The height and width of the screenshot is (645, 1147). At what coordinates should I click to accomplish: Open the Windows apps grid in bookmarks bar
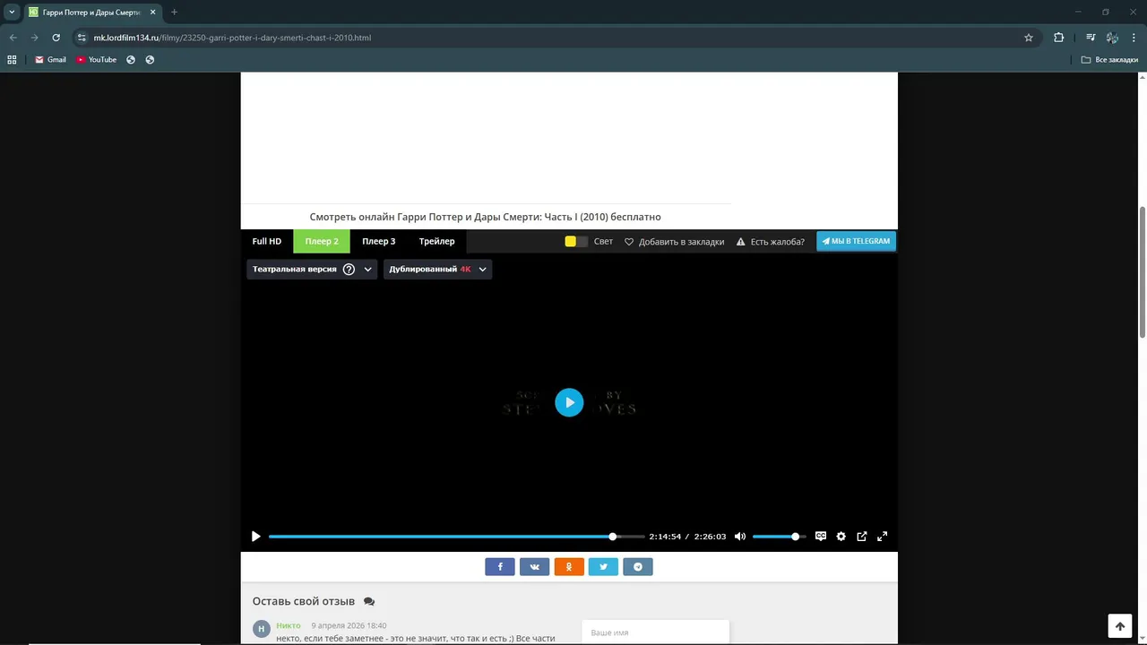12,60
